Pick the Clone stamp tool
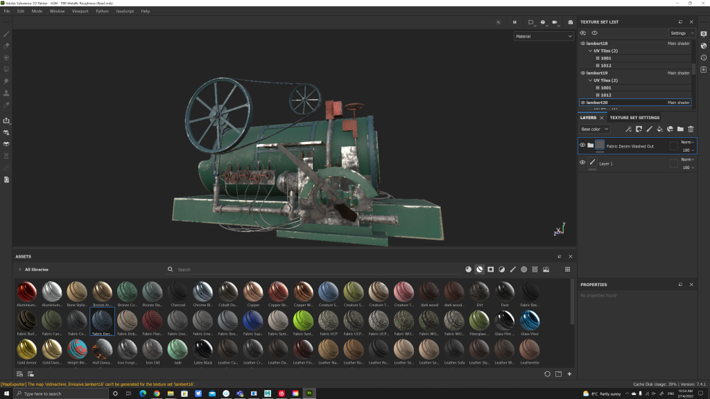This screenshot has width=710, height=399. point(6,93)
